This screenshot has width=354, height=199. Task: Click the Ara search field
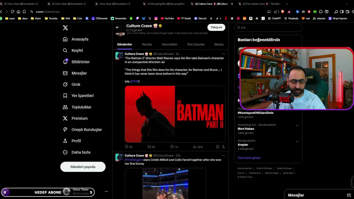pos(268,27)
